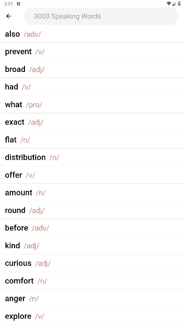This screenshot has width=185, height=330.
Task: Select the word "prevent" from list
Action: pos(92,52)
